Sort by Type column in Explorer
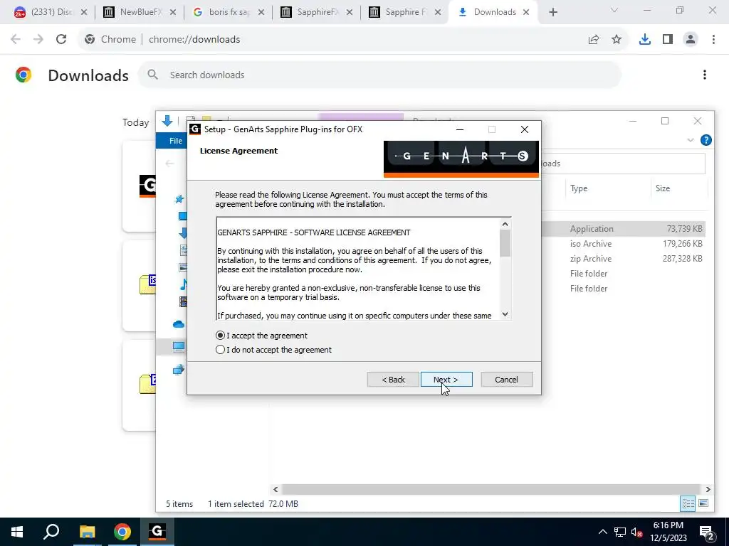The width and height of the screenshot is (729, 546). pyautogui.click(x=579, y=188)
